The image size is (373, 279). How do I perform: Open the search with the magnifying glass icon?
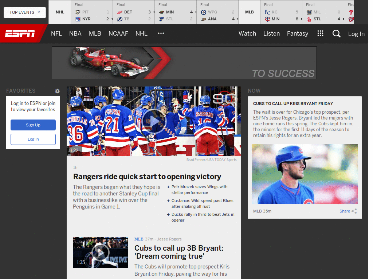click(336, 33)
